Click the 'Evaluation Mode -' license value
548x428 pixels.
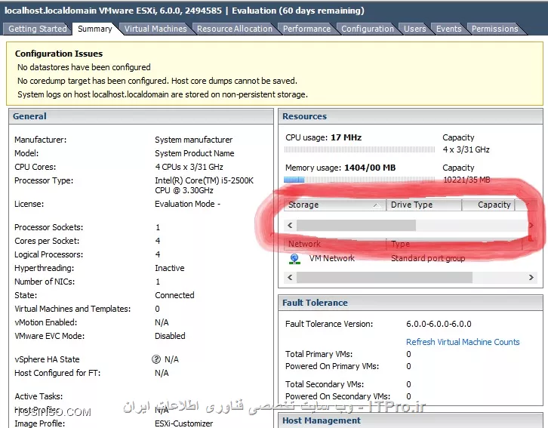point(187,204)
